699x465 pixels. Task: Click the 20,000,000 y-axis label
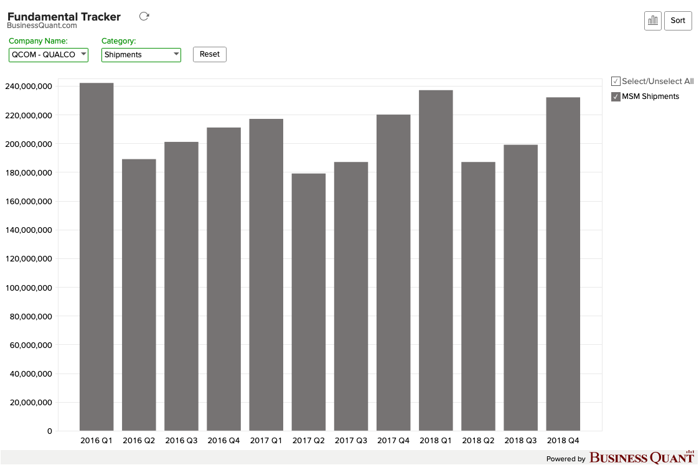(x=30, y=403)
